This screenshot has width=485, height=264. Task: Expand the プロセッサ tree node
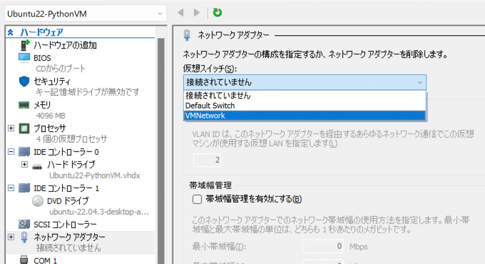click(11, 128)
